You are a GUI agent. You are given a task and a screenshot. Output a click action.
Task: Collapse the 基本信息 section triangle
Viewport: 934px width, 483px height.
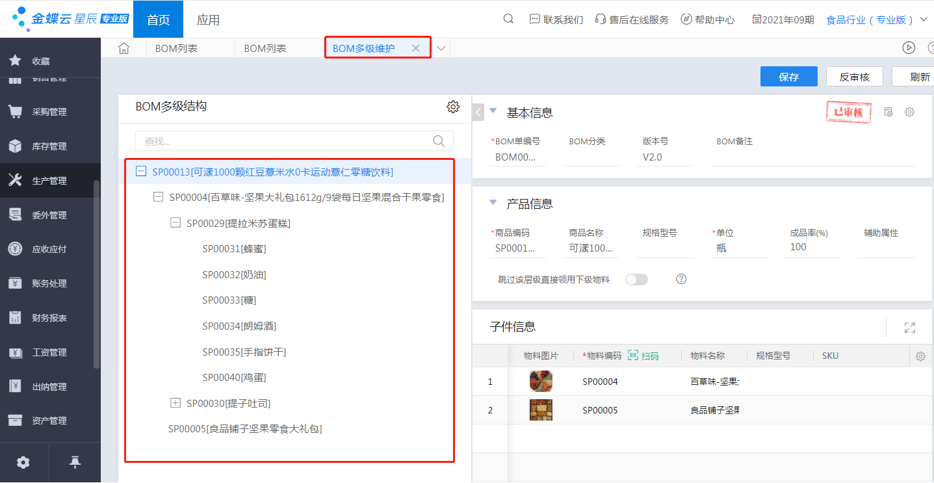(x=493, y=111)
